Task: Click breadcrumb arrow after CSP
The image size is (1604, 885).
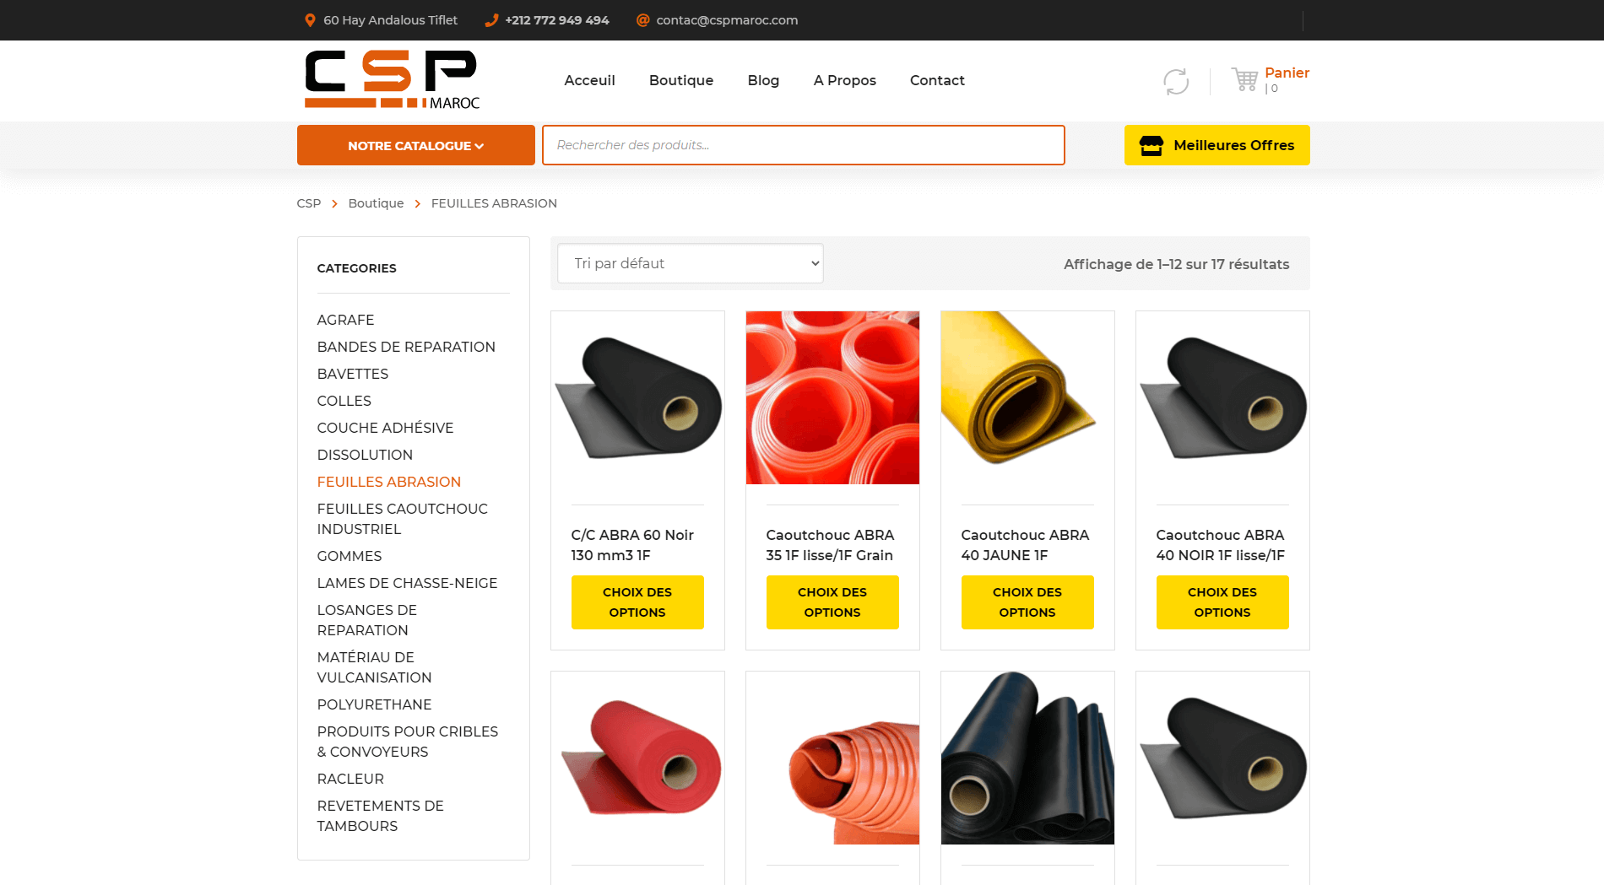Action: 334,204
